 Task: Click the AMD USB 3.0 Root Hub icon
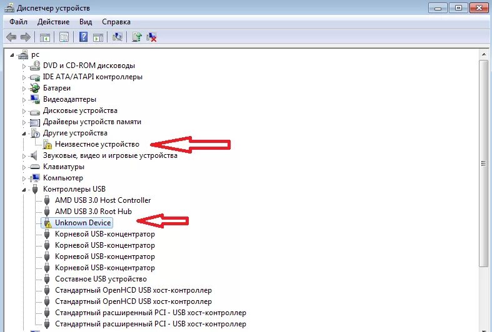[x=47, y=212]
